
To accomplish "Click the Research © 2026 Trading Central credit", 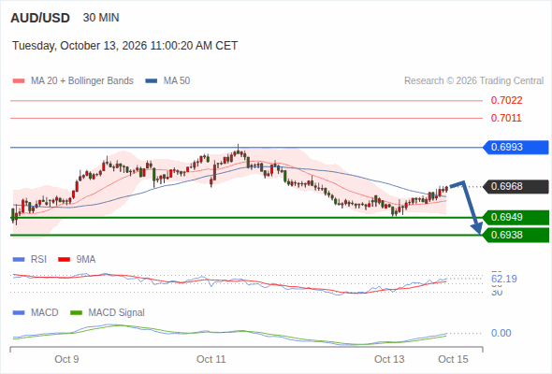I will (x=473, y=81).
